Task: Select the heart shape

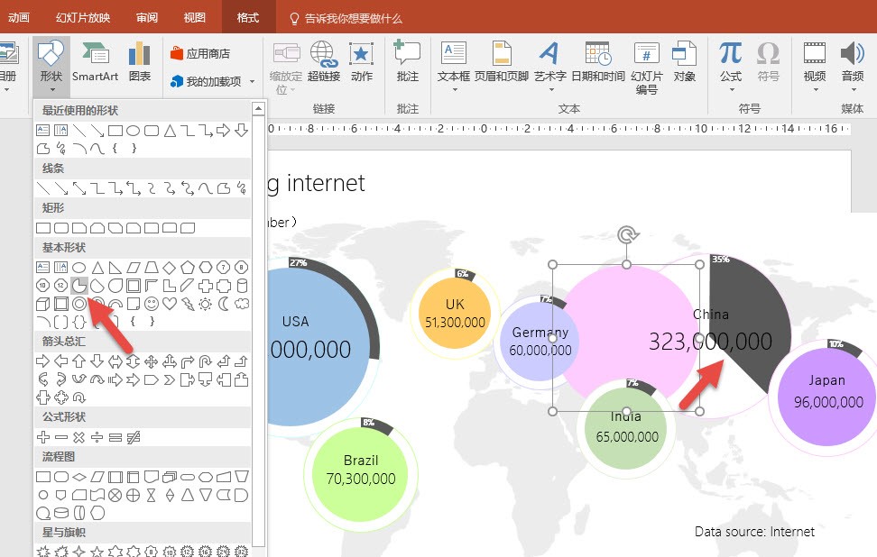Action: [x=169, y=304]
